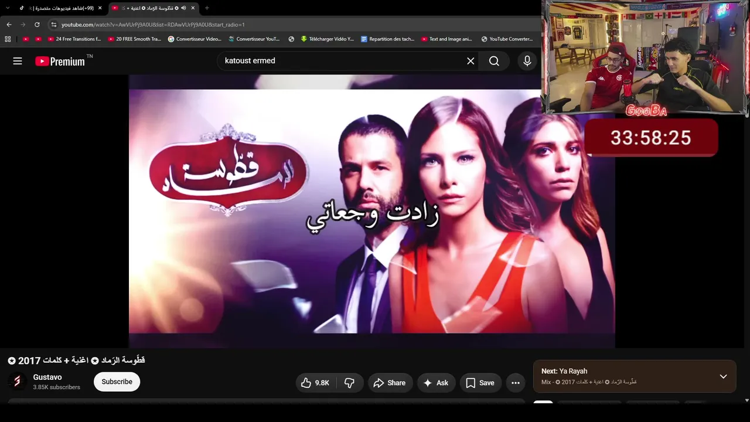Select the قطّوسة الرّماد YouTube tab
The height and width of the screenshot is (422, 750).
[154, 8]
